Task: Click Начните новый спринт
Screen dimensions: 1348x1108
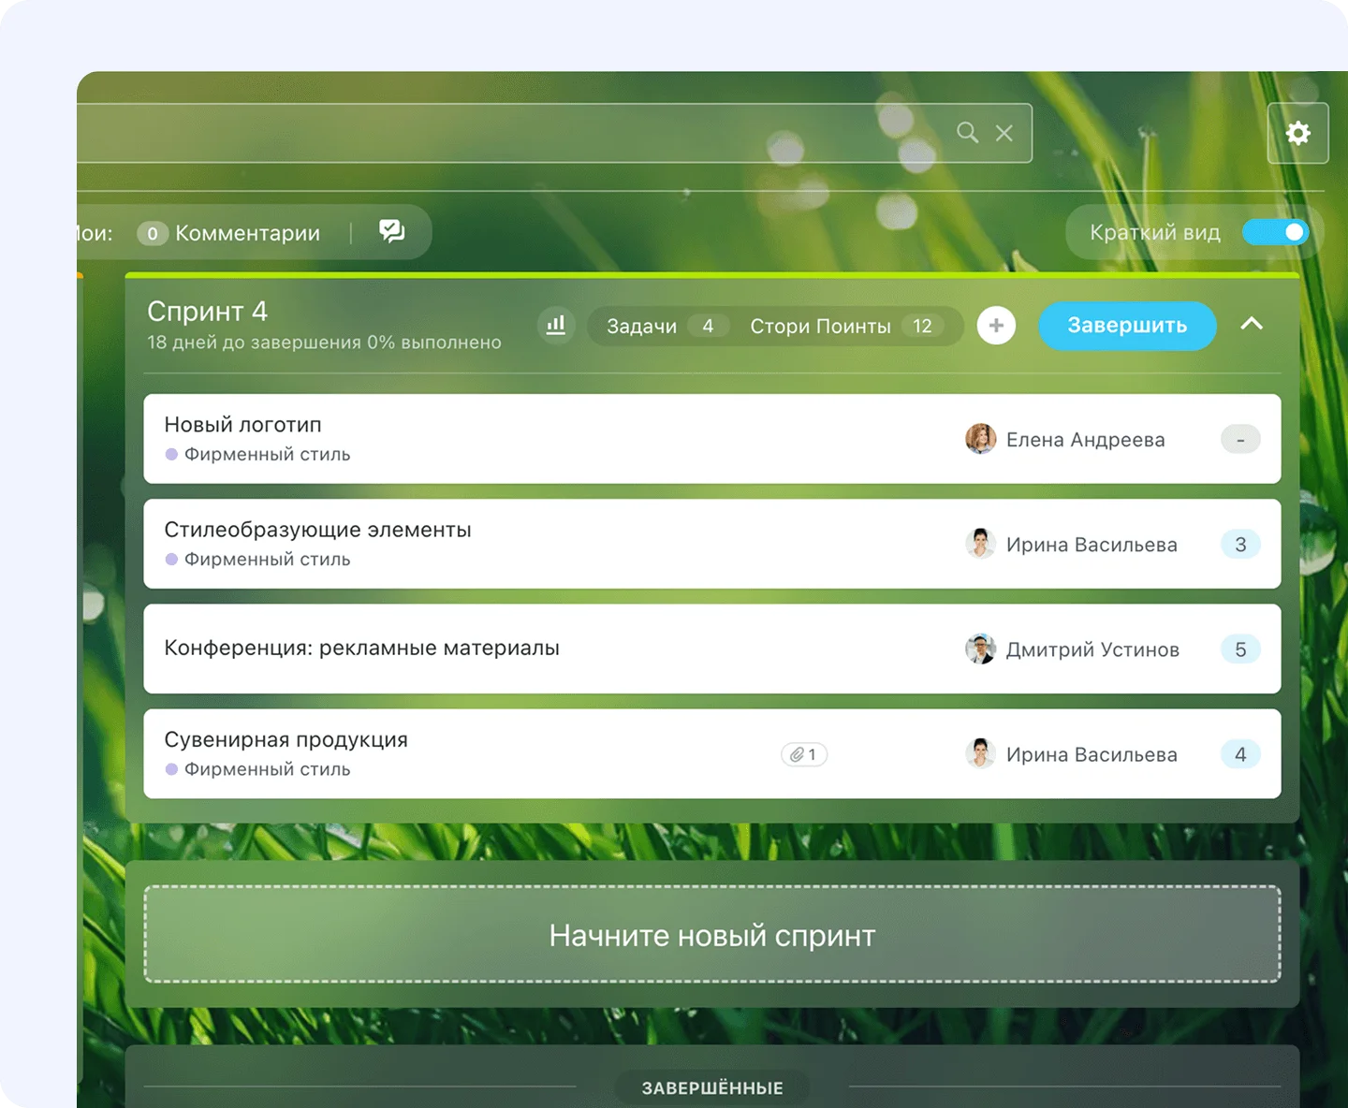Action: point(711,935)
